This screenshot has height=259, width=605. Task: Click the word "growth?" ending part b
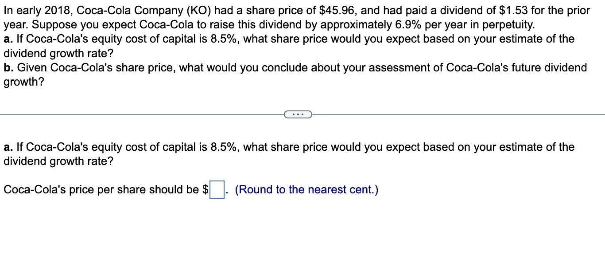point(24,82)
